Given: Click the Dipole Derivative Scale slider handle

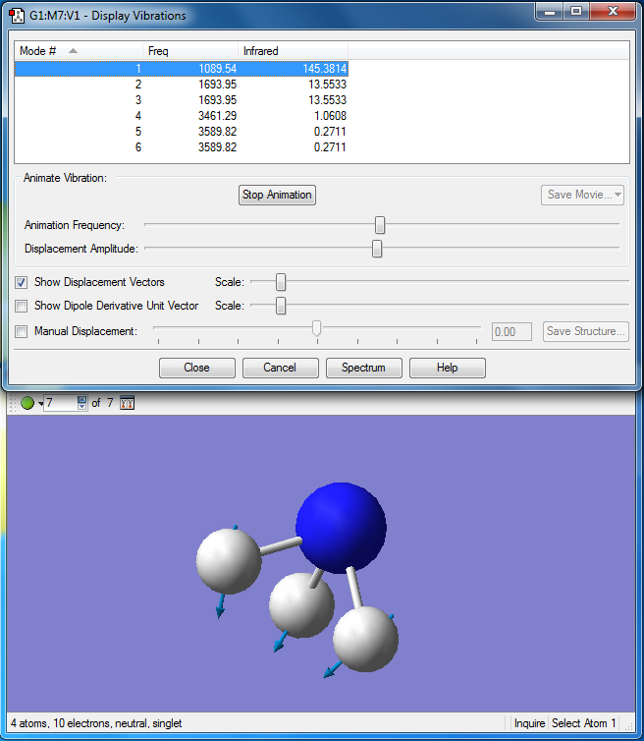Looking at the screenshot, I should [x=281, y=306].
